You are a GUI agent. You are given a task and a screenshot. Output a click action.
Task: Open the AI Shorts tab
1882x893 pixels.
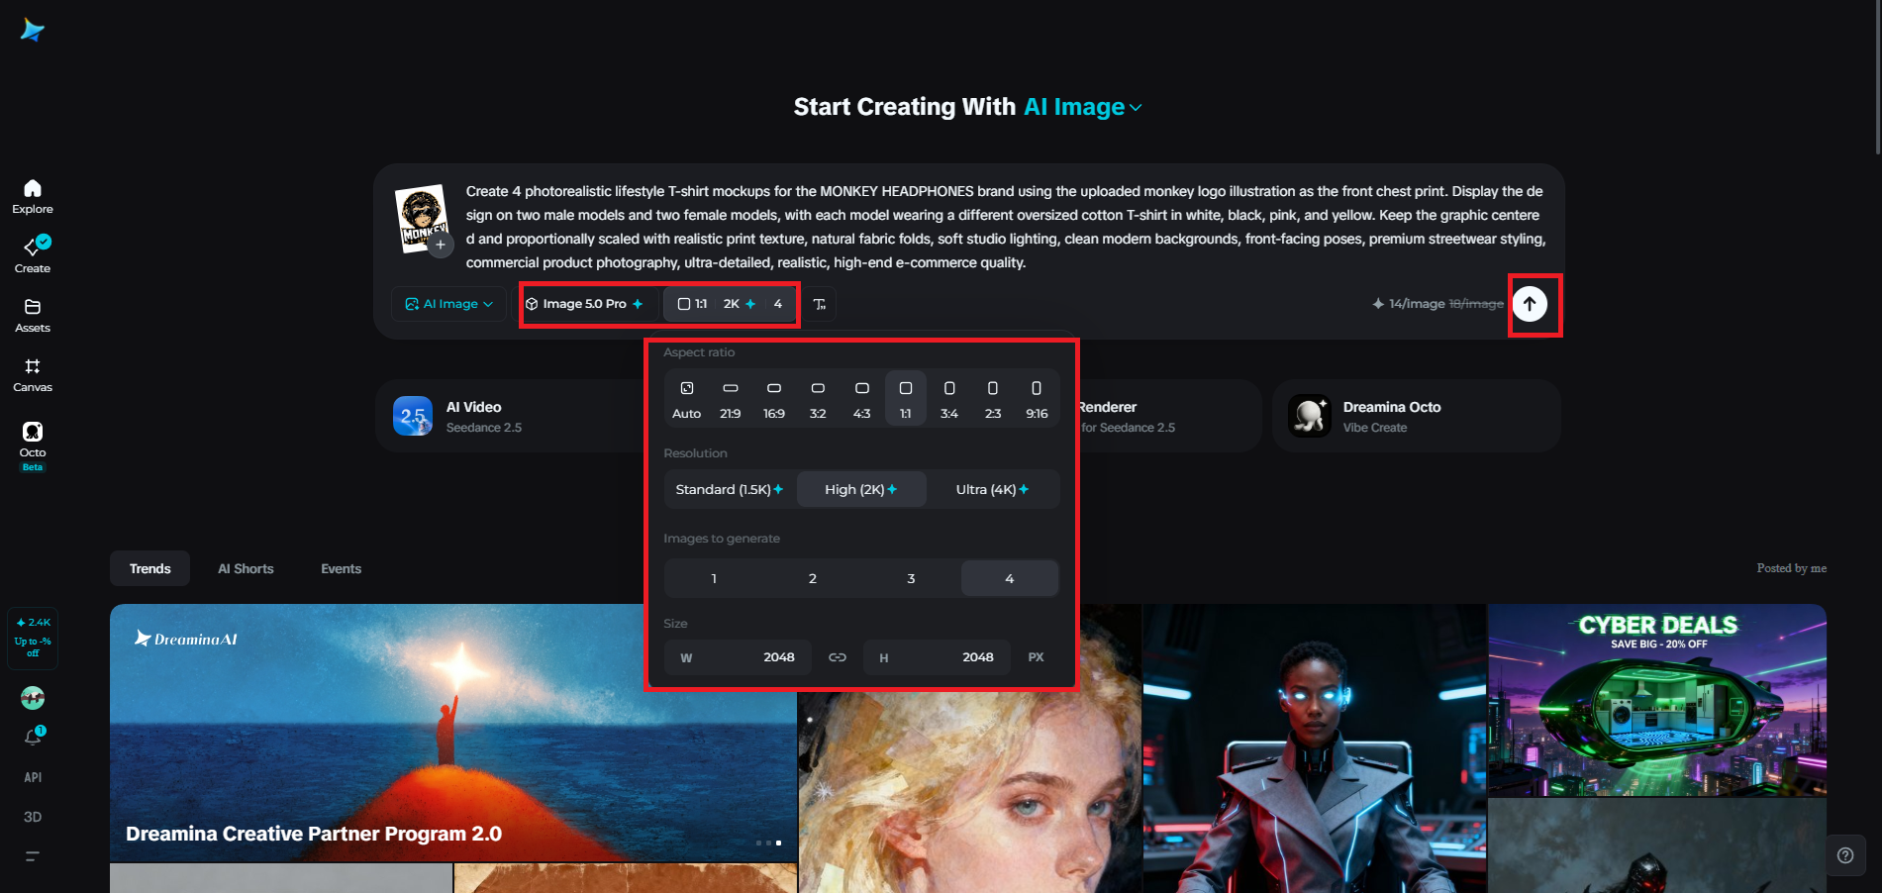246,568
